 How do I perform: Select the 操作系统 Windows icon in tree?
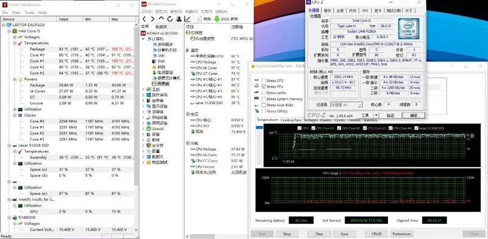coord(149,95)
